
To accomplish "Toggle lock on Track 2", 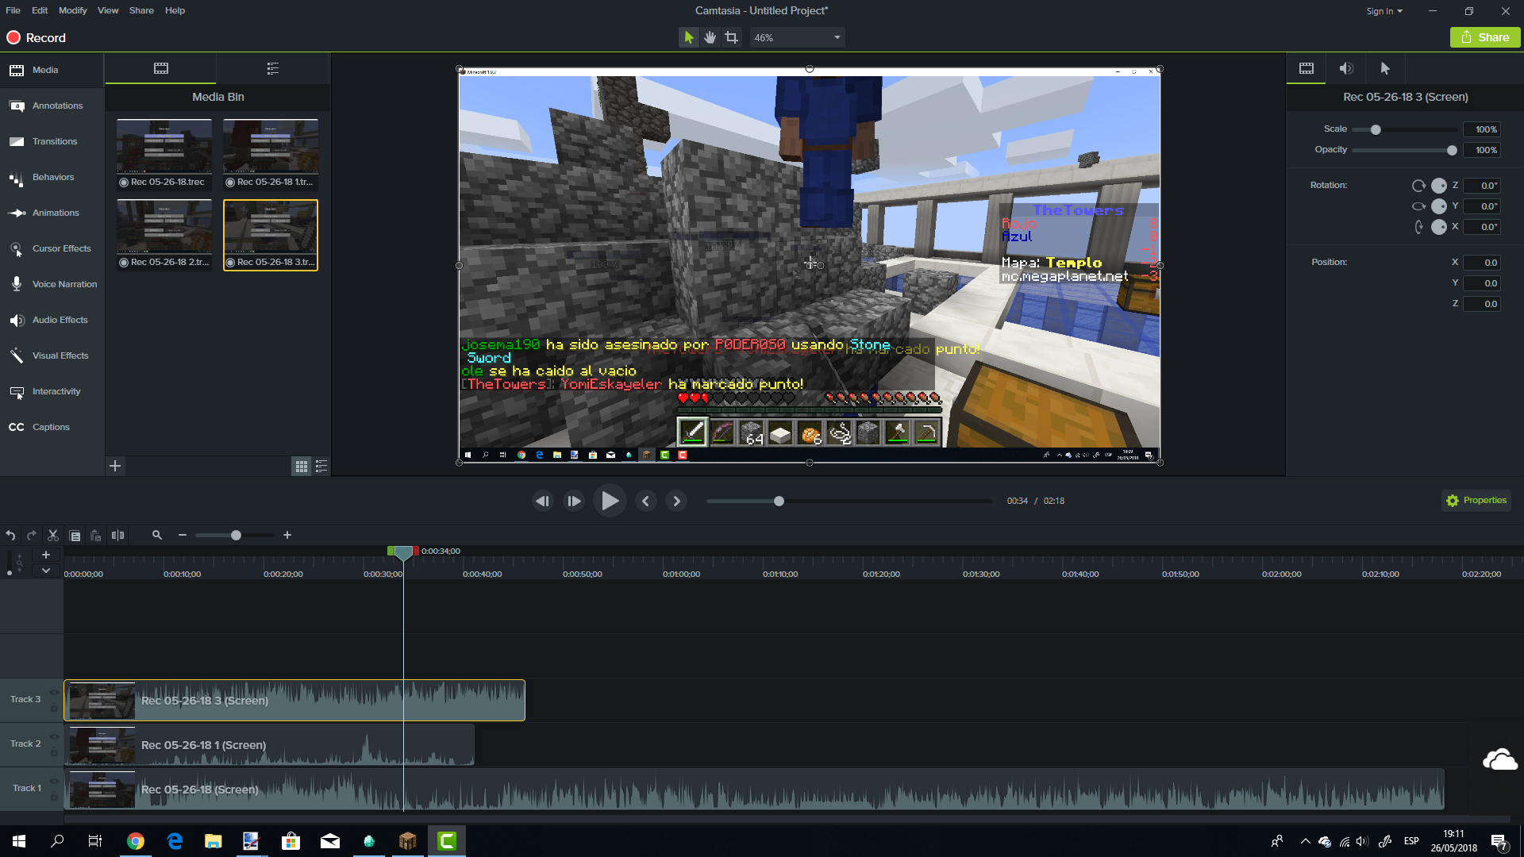I will (54, 752).
